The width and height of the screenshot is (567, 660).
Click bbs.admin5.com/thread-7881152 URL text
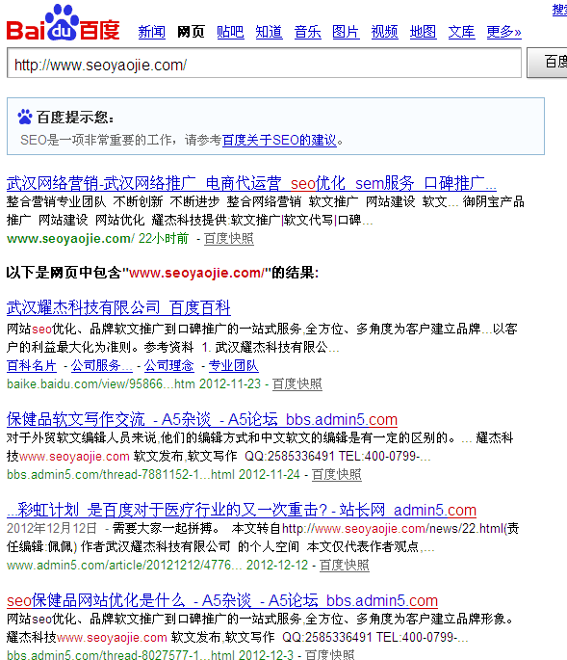[x=120, y=474]
